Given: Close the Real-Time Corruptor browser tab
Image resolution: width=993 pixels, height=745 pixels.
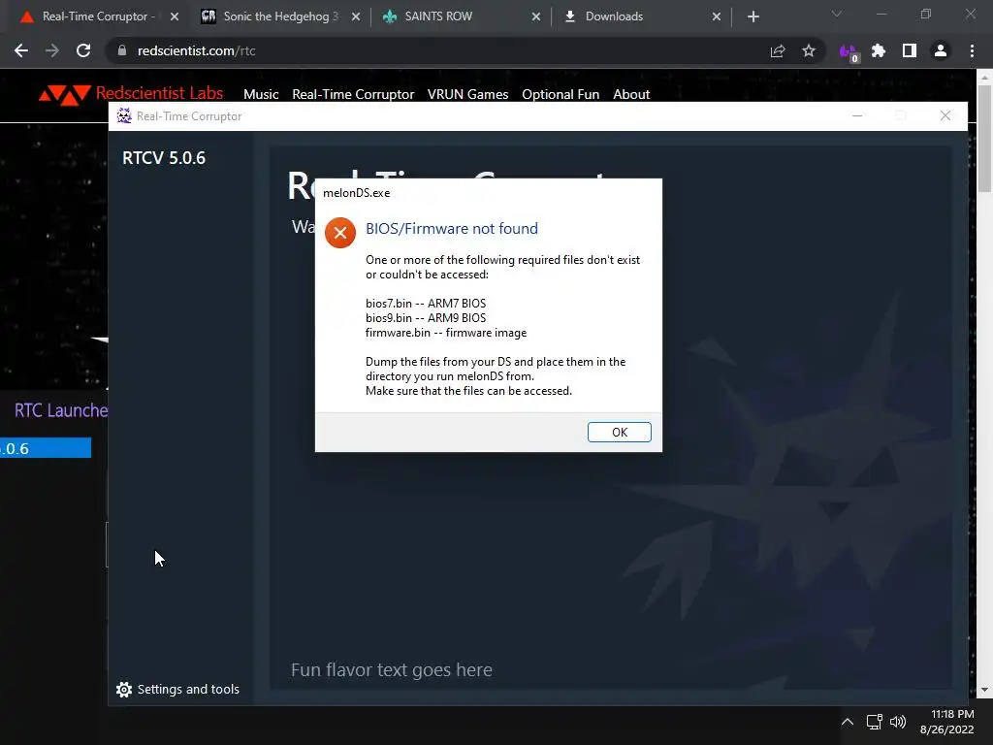Looking at the screenshot, I should (x=175, y=16).
